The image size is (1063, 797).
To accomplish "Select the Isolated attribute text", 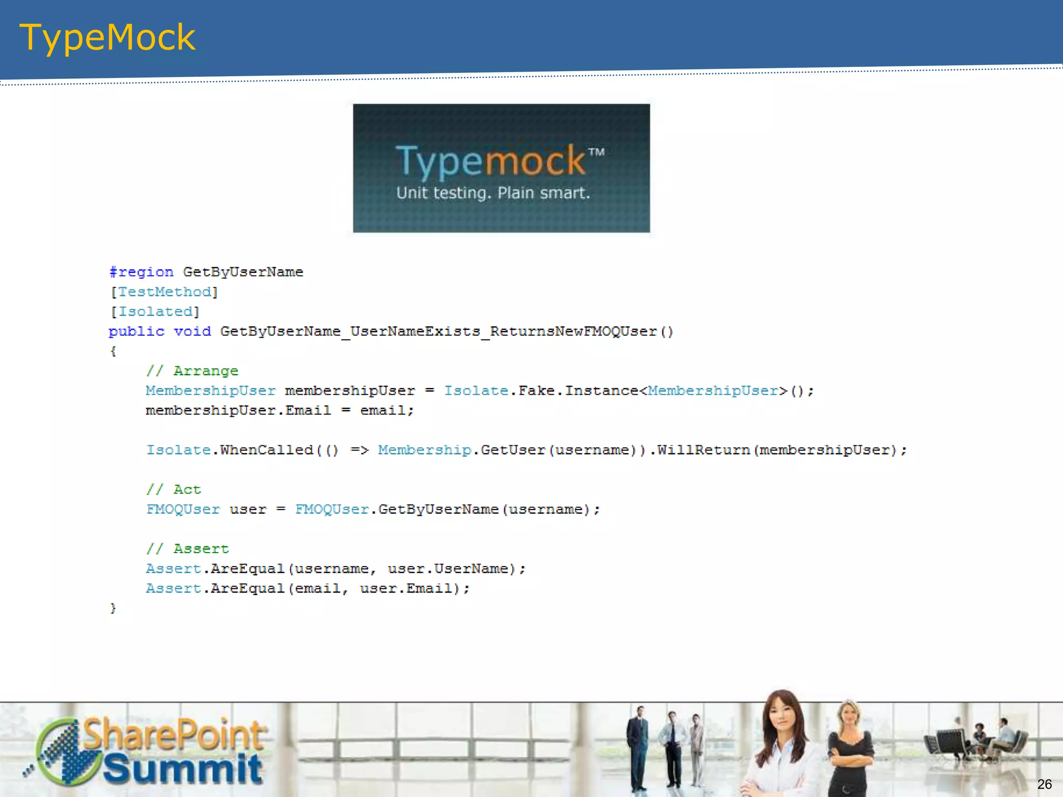I will pyautogui.click(x=155, y=311).
